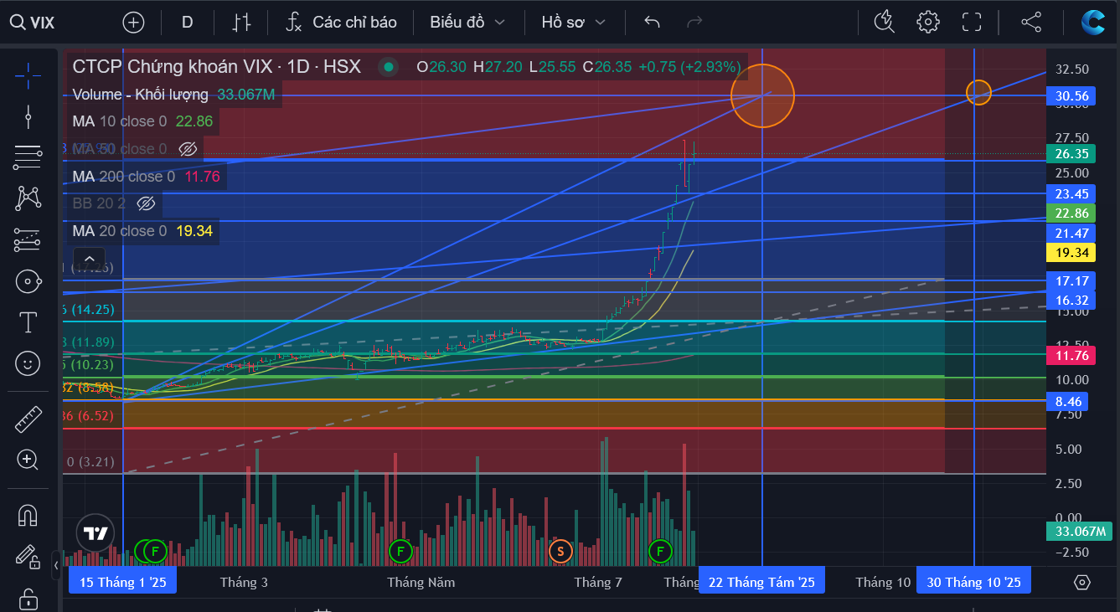This screenshot has width=1120, height=612.
Task: Open quick search with lightning icon
Action: (x=885, y=22)
